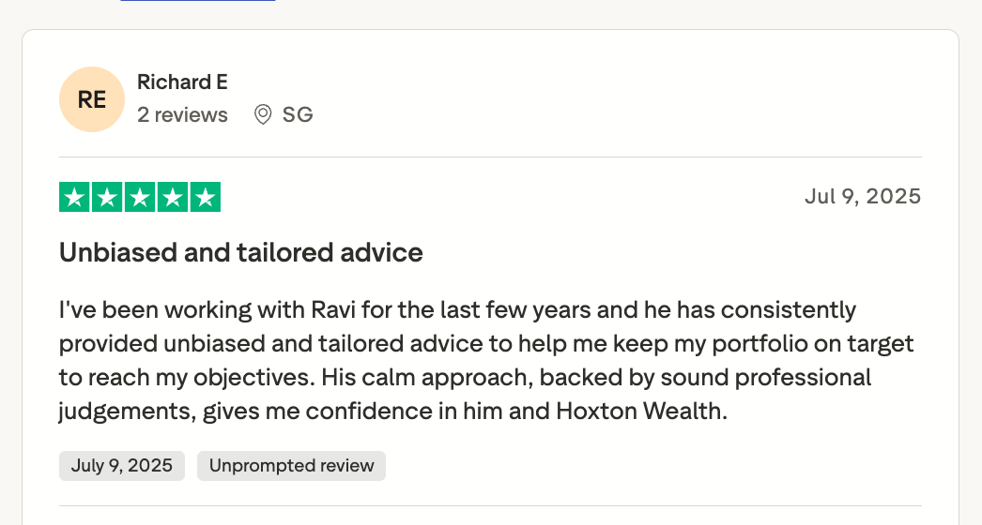982x525 pixels.
Task: Click the fourth green rating star
Action: pos(173,197)
